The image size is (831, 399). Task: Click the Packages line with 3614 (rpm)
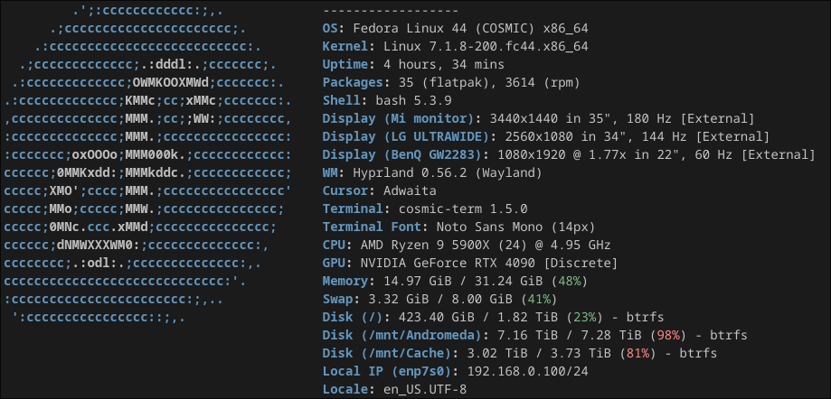point(451,82)
